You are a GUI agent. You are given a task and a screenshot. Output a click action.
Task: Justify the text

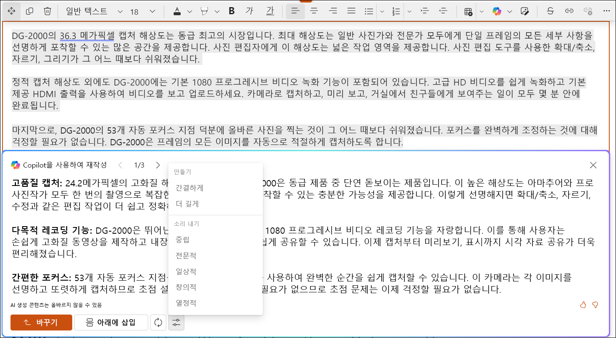point(351,11)
